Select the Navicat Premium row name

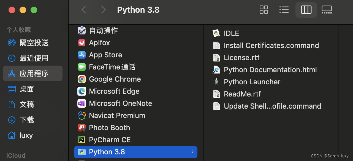[x=117, y=116]
